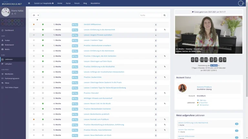Click info icon for Beckenboden praktisch

156,114
